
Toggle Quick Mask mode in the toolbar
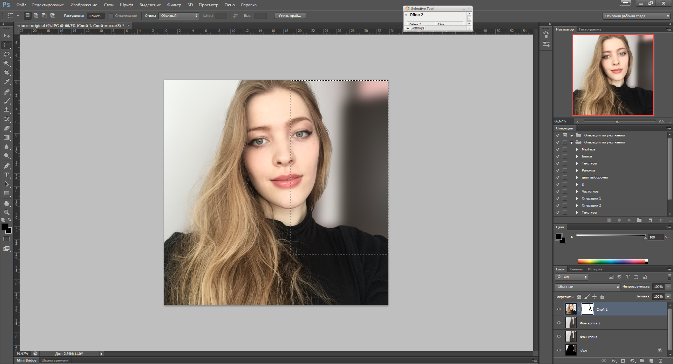(x=7, y=239)
